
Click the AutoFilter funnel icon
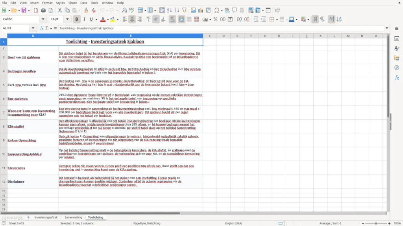[x=184, y=10]
